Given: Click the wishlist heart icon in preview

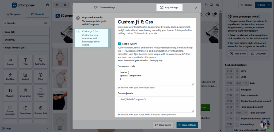Looking at the screenshot, I should 207,15.
